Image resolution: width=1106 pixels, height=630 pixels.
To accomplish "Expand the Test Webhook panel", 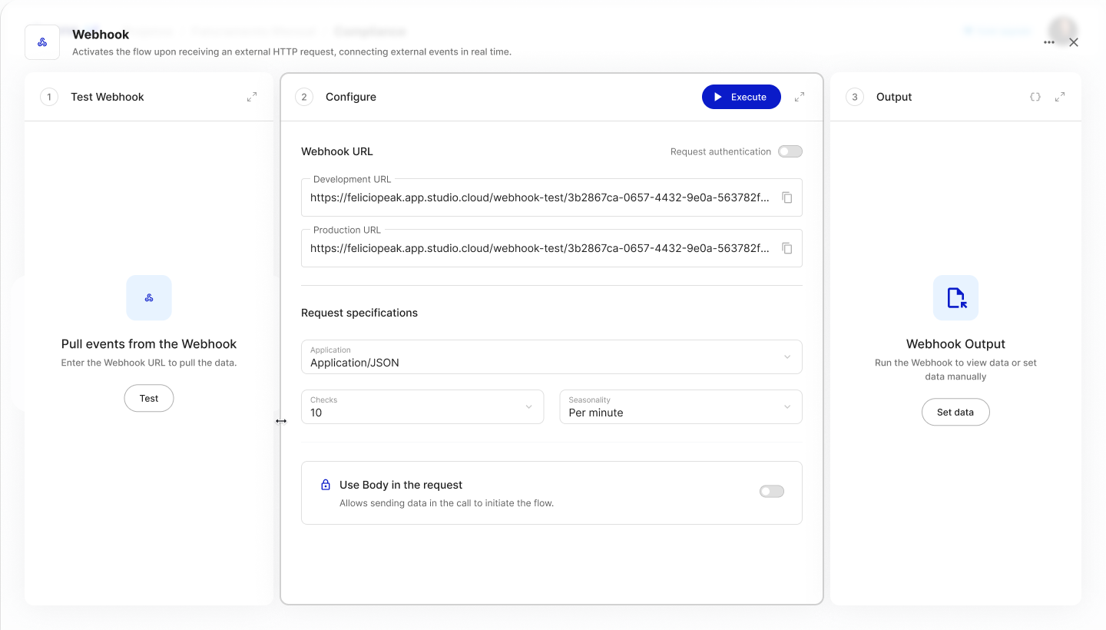I will [252, 97].
